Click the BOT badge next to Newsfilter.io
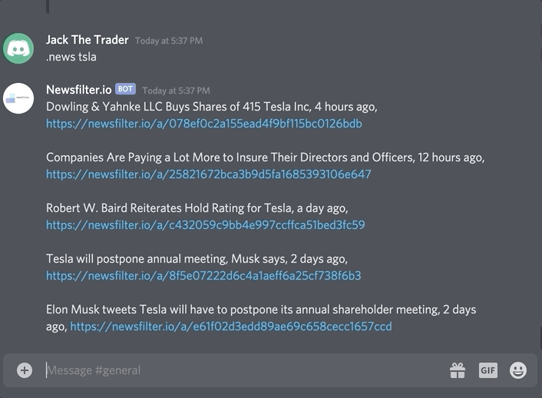This screenshot has height=398, width=542. (125, 89)
